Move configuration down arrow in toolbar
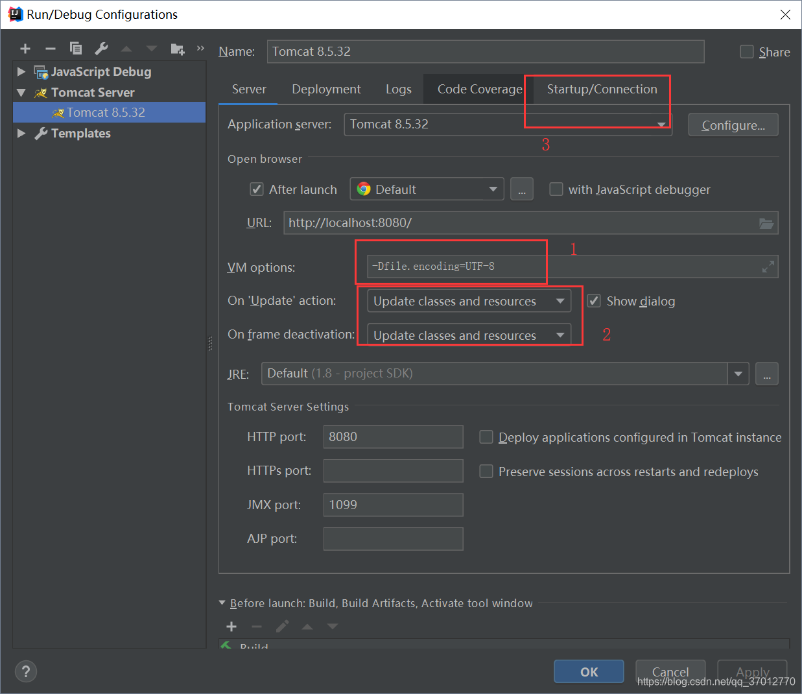802x694 pixels. [152, 49]
